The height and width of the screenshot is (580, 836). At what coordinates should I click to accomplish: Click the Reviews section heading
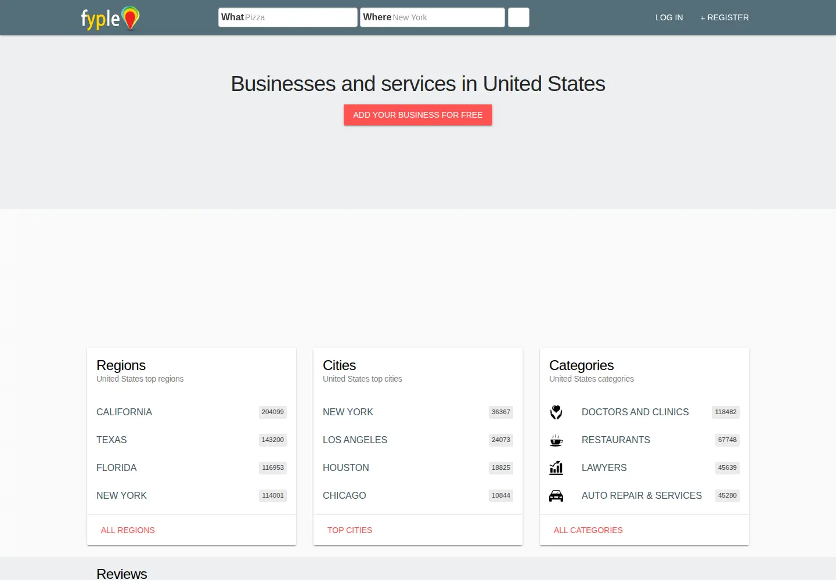point(122,574)
